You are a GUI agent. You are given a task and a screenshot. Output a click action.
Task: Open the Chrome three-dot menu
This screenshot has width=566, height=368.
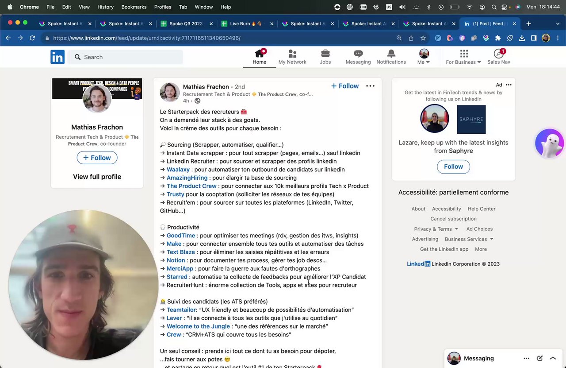[x=558, y=38]
